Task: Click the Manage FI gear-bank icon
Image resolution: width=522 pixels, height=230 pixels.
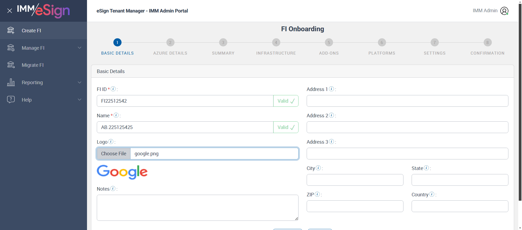Action: tap(11, 48)
